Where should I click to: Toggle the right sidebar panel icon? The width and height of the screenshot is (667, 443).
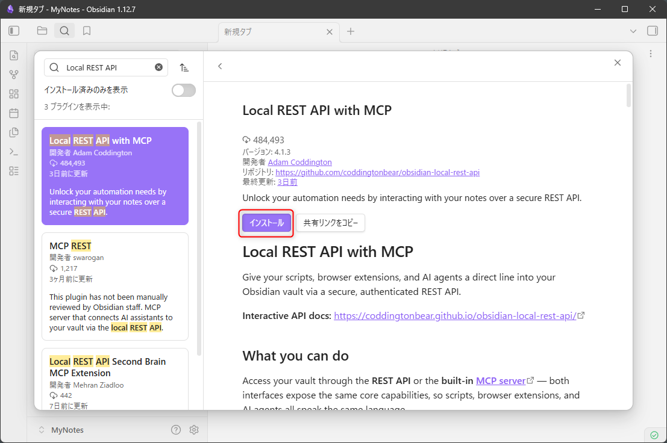[653, 31]
